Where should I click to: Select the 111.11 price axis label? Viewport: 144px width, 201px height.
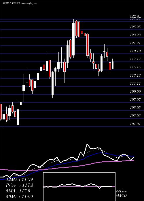(x=135, y=84)
